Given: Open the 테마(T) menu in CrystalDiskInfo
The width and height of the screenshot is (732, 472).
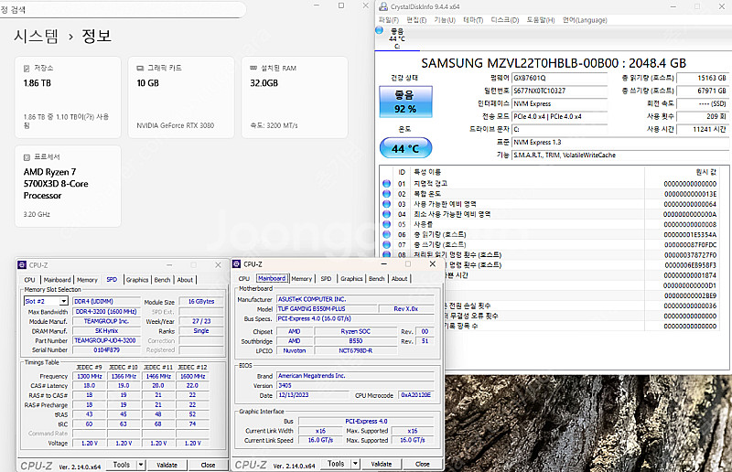Looking at the screenshot, I should pyautogui.click(x=473, y=20).
